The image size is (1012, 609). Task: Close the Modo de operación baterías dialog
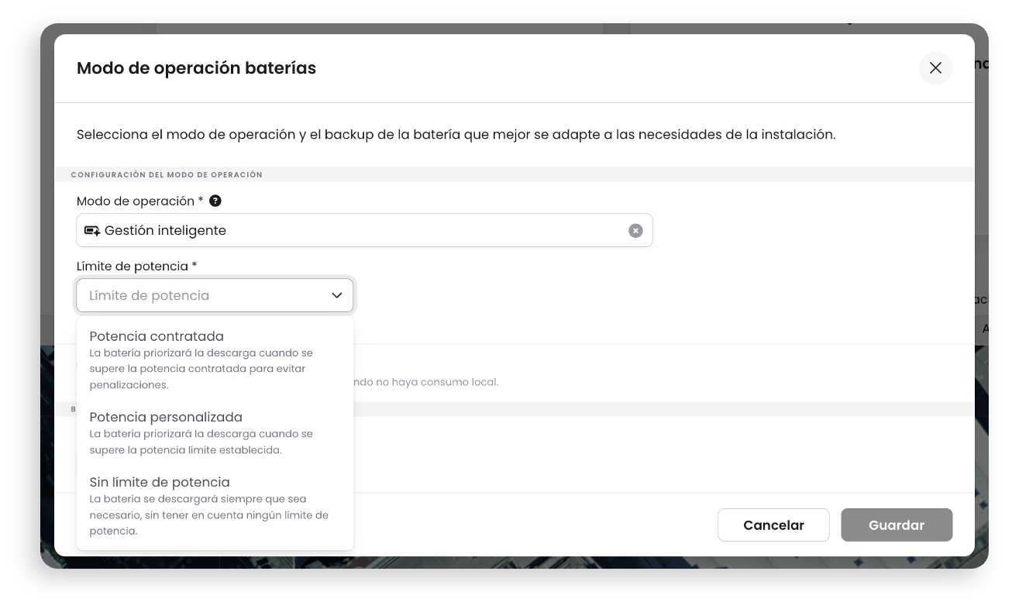tap(935, 68)
